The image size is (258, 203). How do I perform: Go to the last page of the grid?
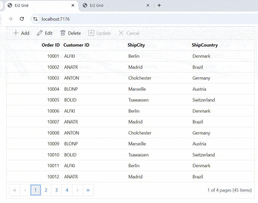tap(88, 190)
